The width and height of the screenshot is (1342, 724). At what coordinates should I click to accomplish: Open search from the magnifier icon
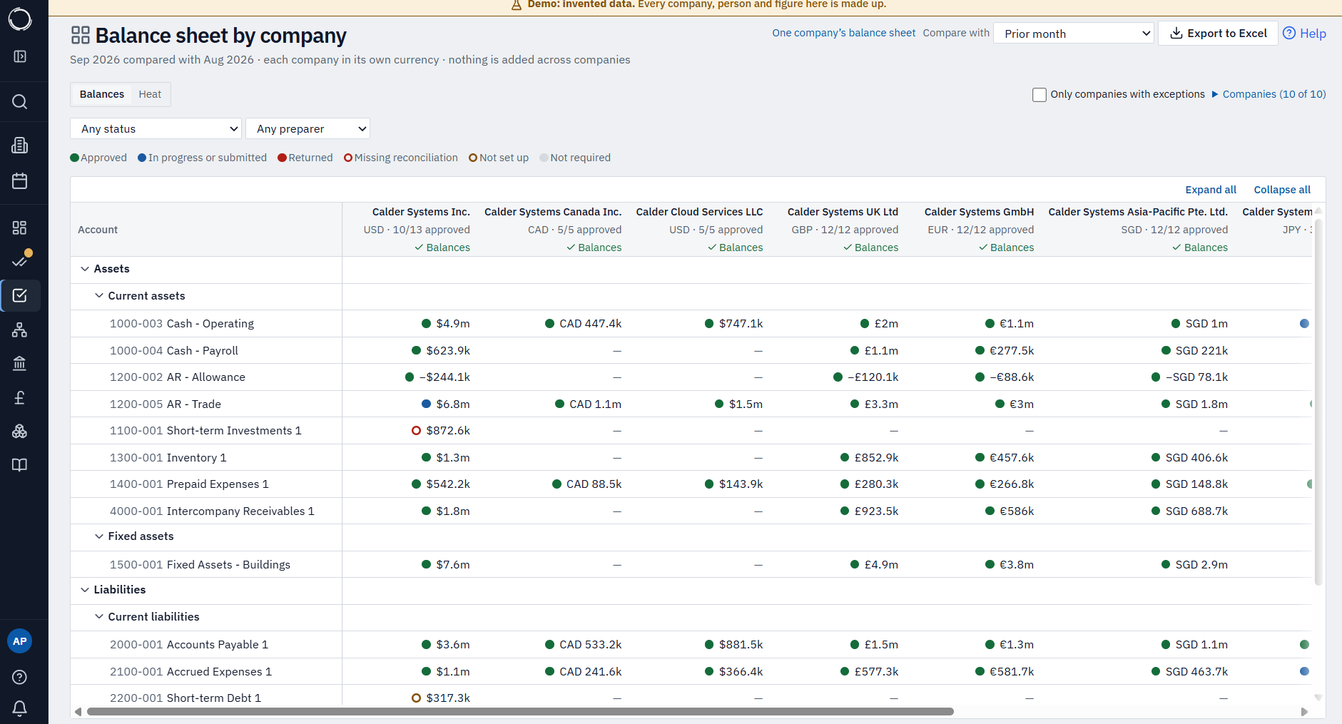click(20, 102)
